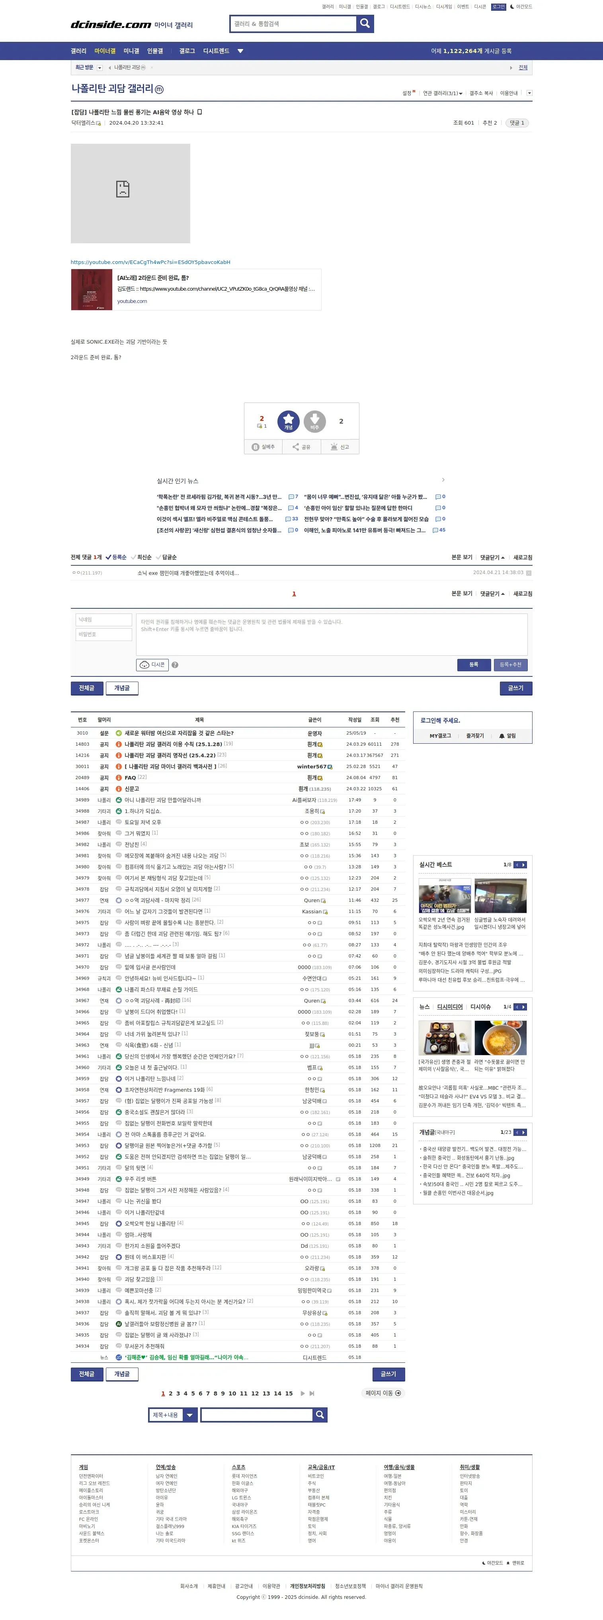Switch to 디시이슈 tab in news widget
The image size is (603, 1620).
click(x=480, y=1007)
